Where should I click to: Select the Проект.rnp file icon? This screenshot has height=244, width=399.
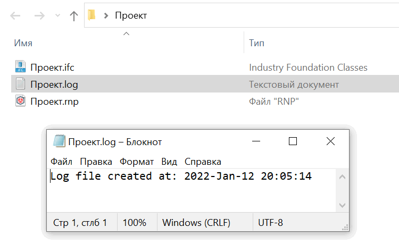20,100
